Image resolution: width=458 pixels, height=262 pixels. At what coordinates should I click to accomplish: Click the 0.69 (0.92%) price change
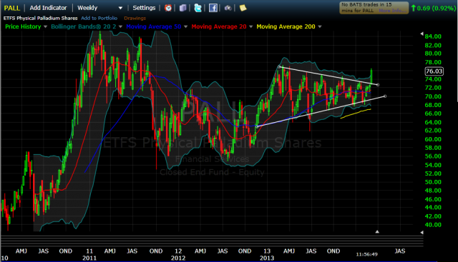pos(437,8)
